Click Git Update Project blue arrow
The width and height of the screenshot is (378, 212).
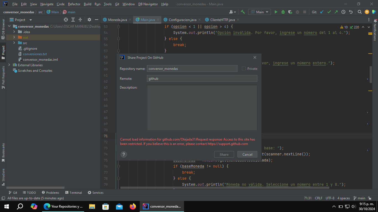click(x=322, y=12)
